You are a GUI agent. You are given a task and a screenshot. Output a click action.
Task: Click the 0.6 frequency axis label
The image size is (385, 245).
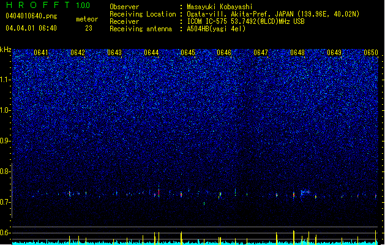pos(5,233)
